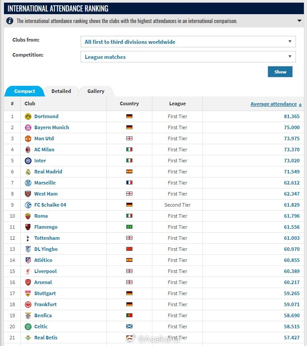
Task: Collapse the ranking description with the arrow
Action: click(x=299, y=21)
